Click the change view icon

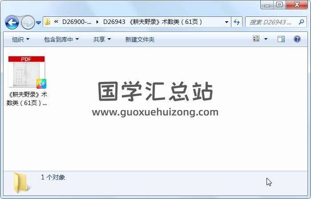256,39
